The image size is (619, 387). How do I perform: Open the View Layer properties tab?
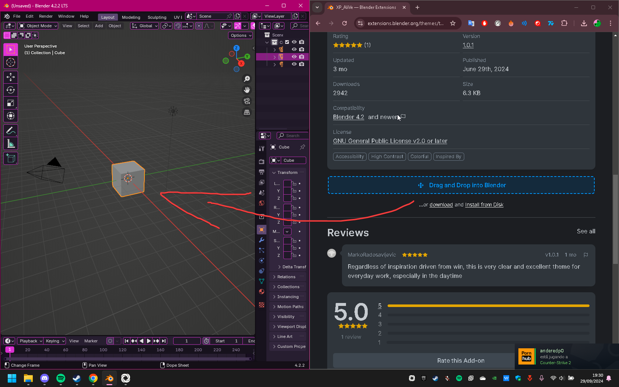(262, 182)
